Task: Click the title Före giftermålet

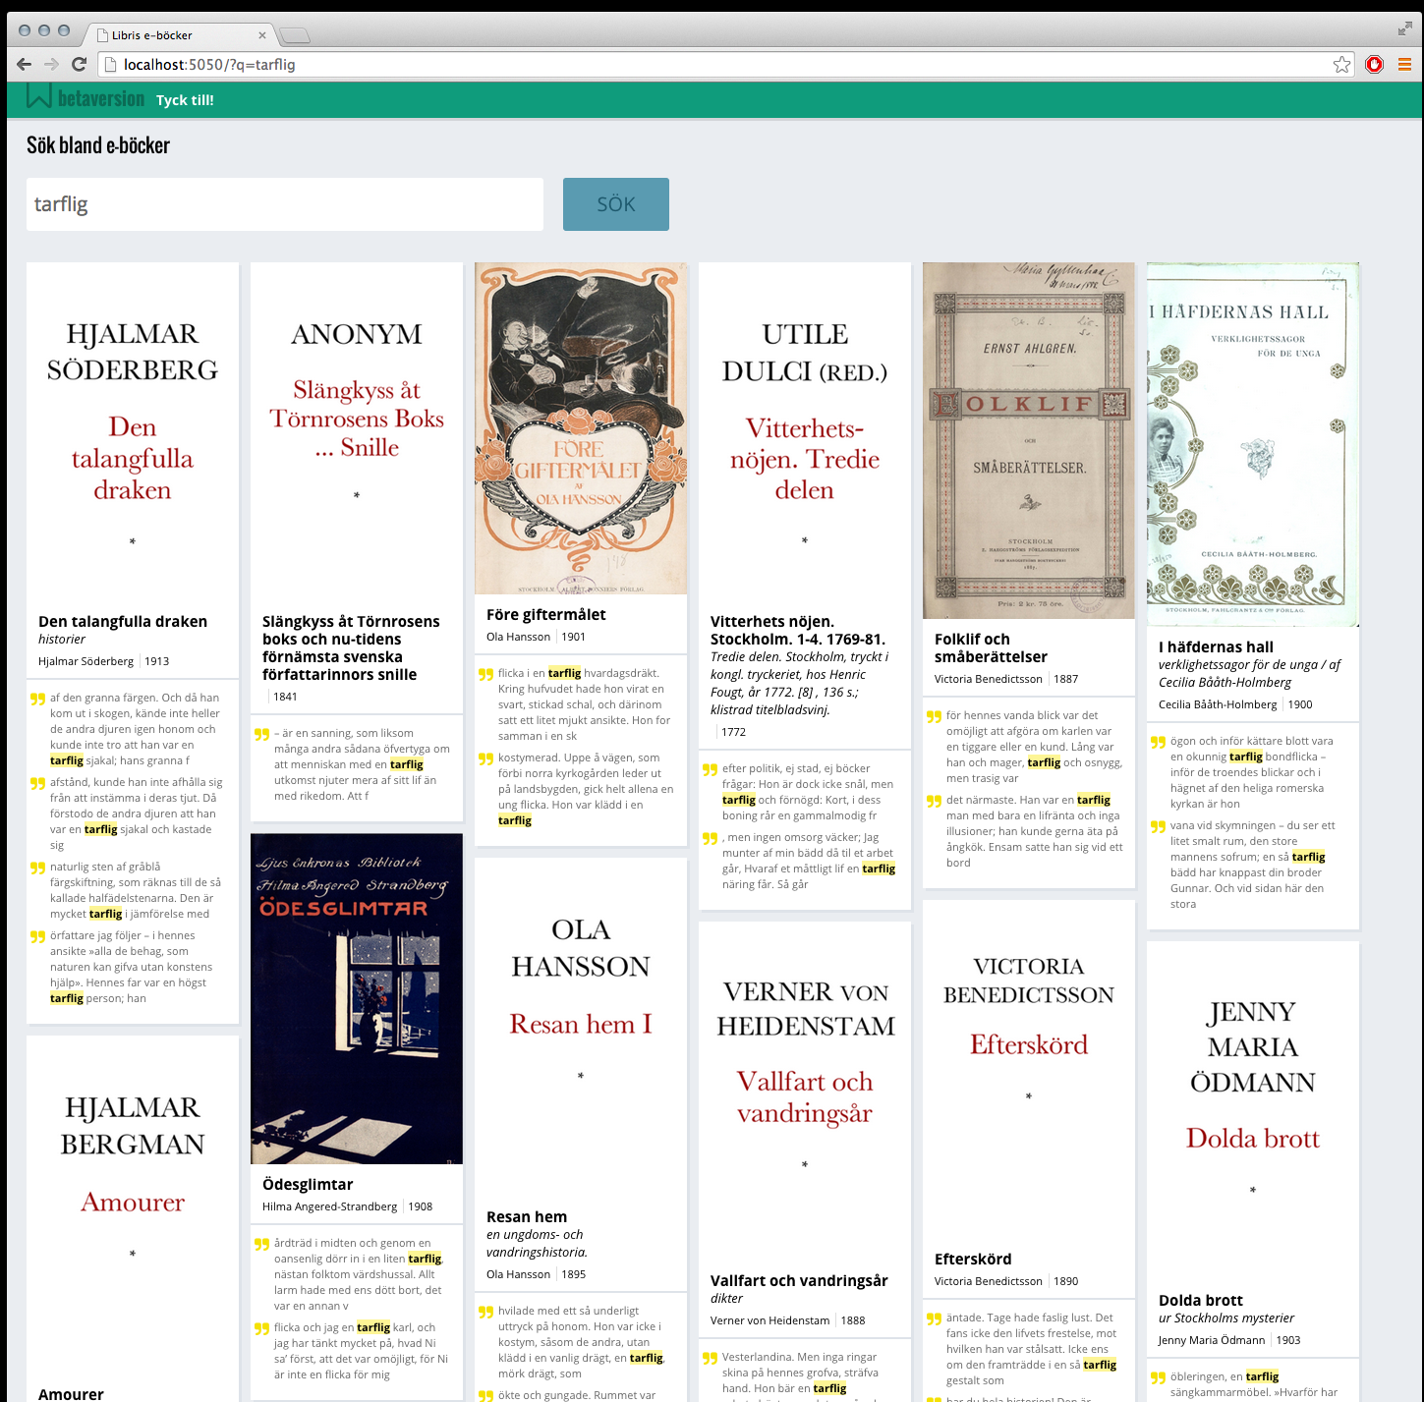Action: pos(546,614)
